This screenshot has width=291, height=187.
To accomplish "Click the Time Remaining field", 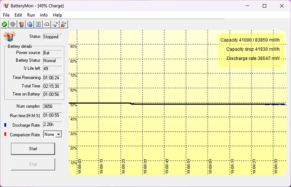I will [52, 78].
